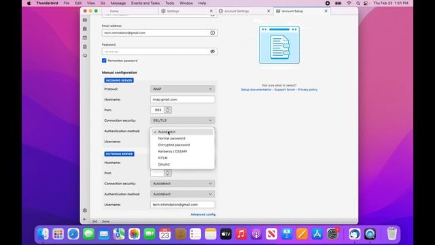This screenshot has width=435, height=245.
Task: Open the incoming Protocol IMAP dropdown
Action: (x=183, y=89)
